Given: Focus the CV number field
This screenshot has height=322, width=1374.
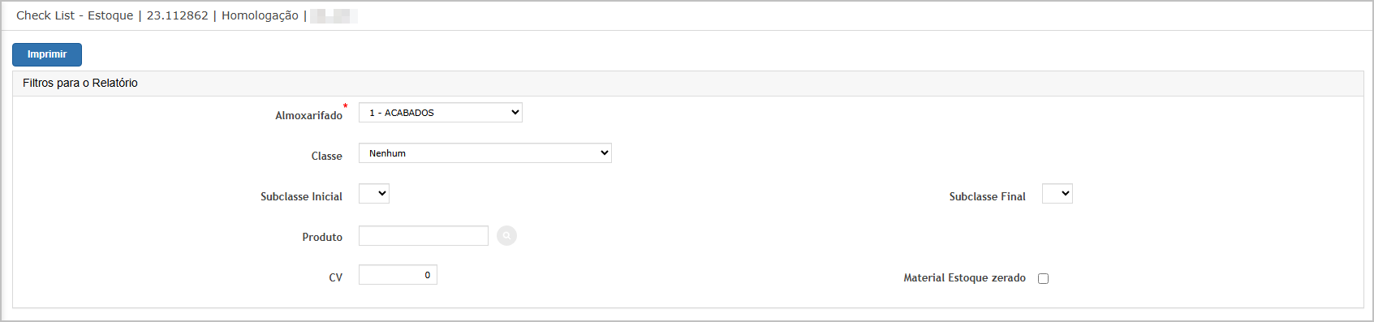Looking at the screenshot, I should [398, 275].
